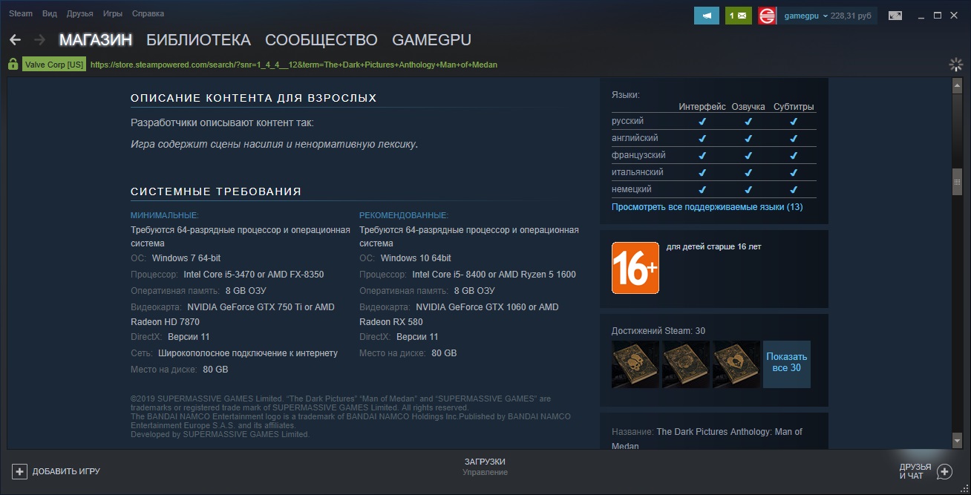Image resolution: width=971 pixels, height=495 pixels.
Task: Click the русский language row label
Action: (x=627, y=121)
